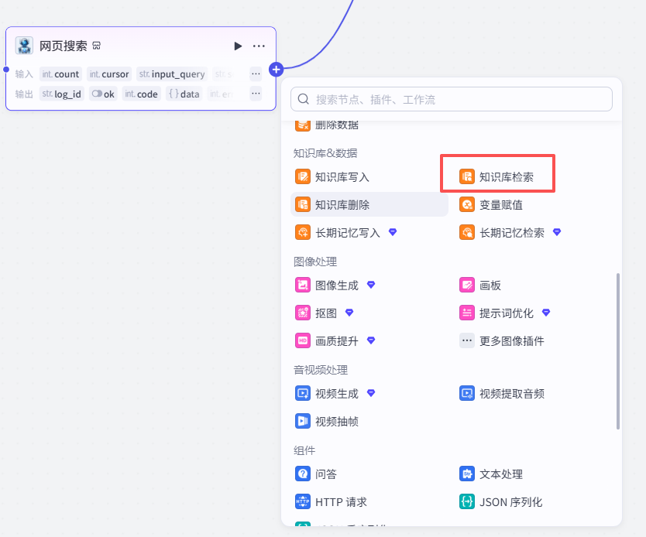The width and height of the screenshot is (646, 537).
Task: Open 更多图像插件 list
Action: (x=511, y=341)
